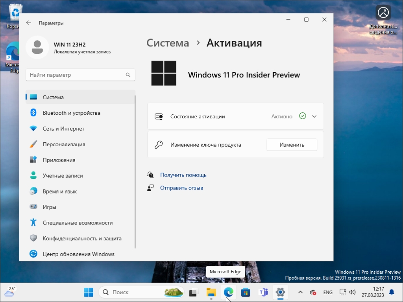The height and width of the screenshot is (302, 403).
Task: Click the gamepad icon beside Игры
Action: pos(33,207)
